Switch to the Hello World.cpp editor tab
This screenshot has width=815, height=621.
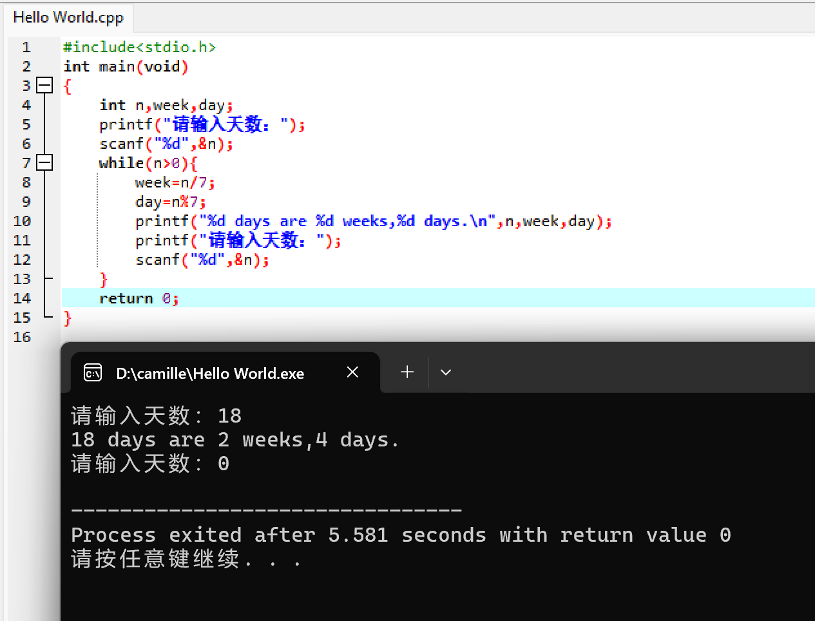click(x=68, y=17)
